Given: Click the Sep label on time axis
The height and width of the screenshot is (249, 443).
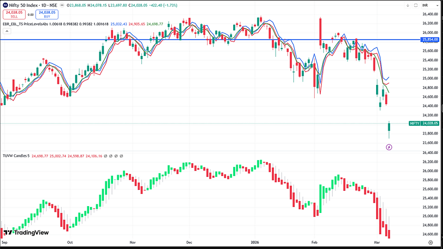Looking at the screenshot, I should pyautogui.click(x=5, y=242).
